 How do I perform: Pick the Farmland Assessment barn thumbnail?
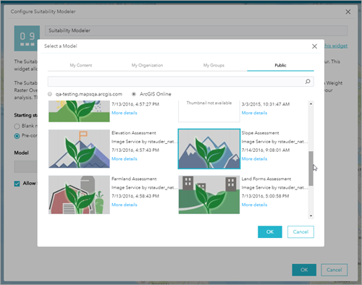point(79,195)
